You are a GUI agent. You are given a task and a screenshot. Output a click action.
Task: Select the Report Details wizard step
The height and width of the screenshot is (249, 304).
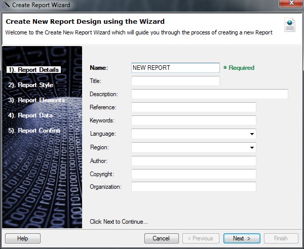[34, 70]
